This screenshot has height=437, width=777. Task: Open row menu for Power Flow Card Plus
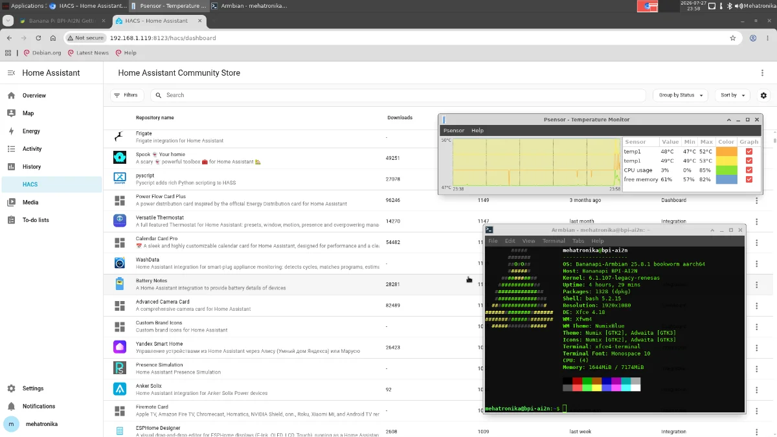(x=756, y=201)
